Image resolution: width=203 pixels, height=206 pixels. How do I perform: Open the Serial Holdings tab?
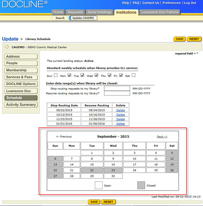(100, 12)
